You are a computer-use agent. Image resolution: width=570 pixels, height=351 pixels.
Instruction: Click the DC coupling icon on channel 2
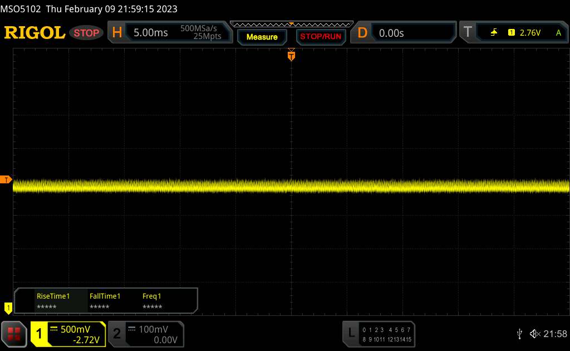132,329
